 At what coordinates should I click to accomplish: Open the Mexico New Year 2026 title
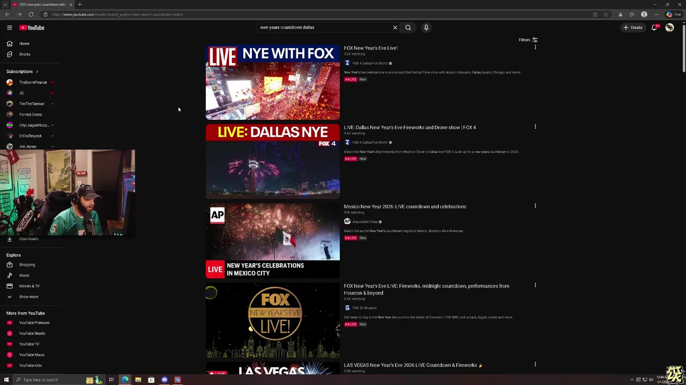tap(405, 206)
